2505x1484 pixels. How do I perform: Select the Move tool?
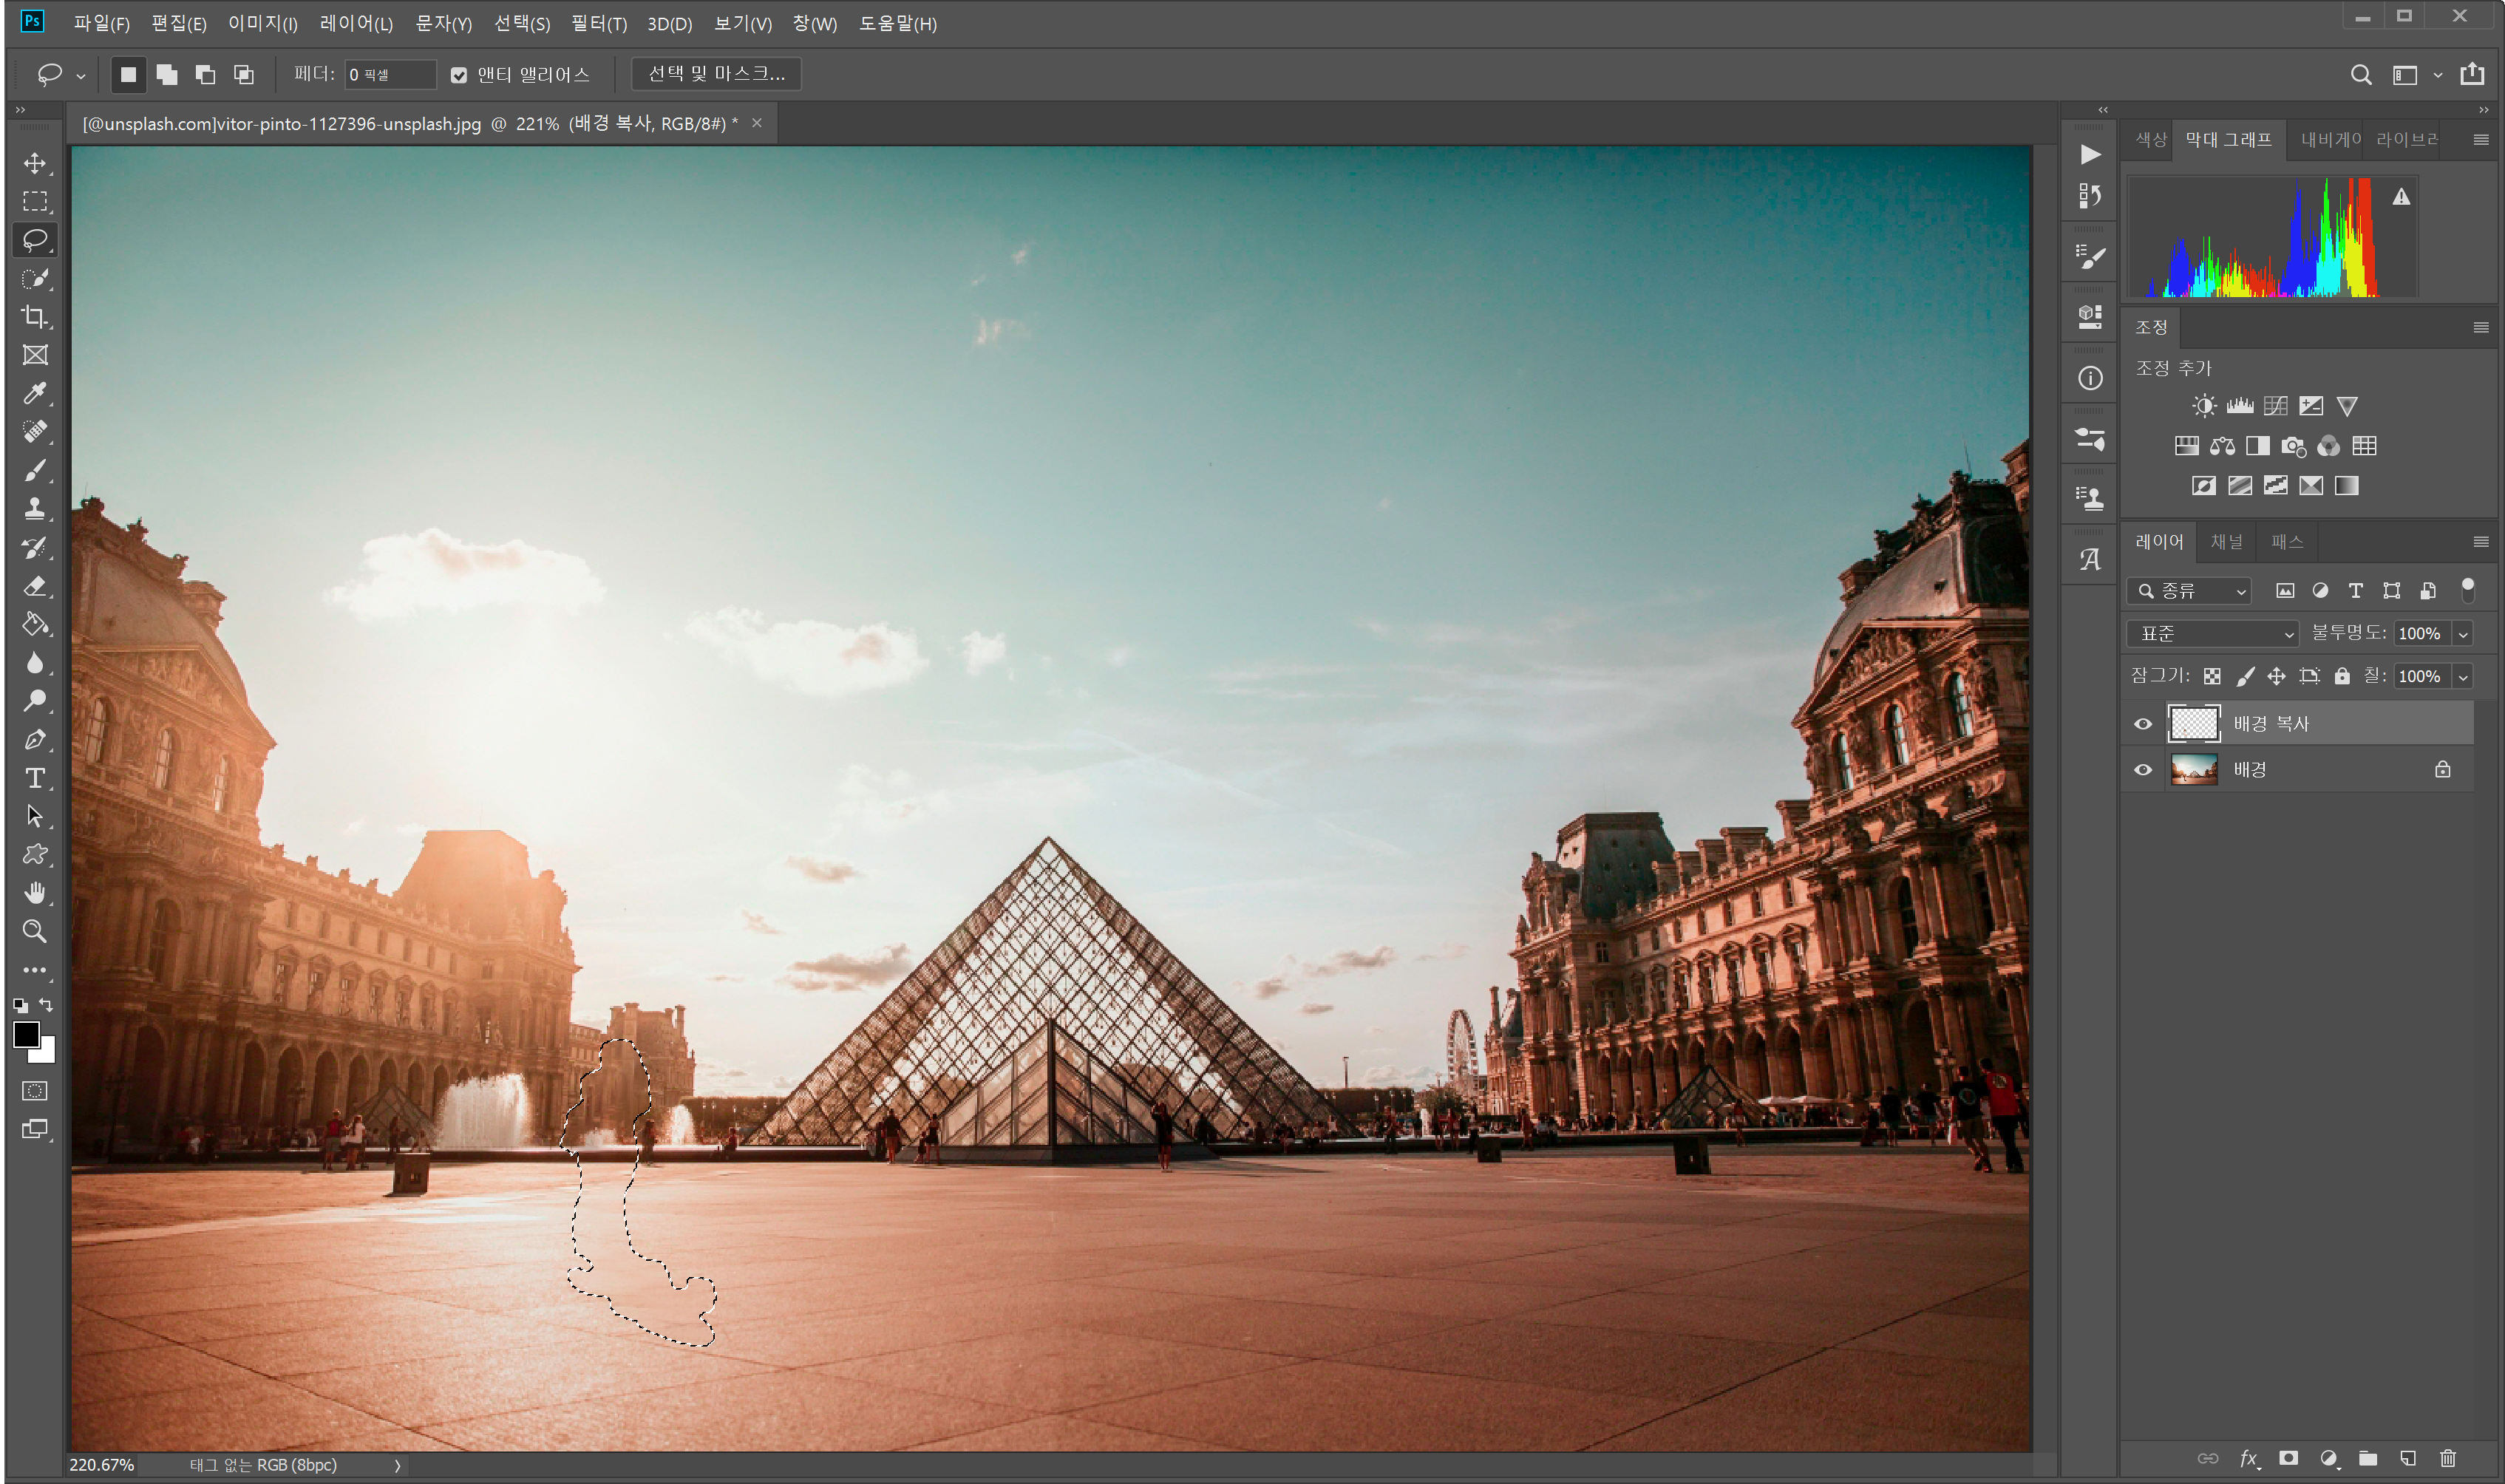coord(35,163)
